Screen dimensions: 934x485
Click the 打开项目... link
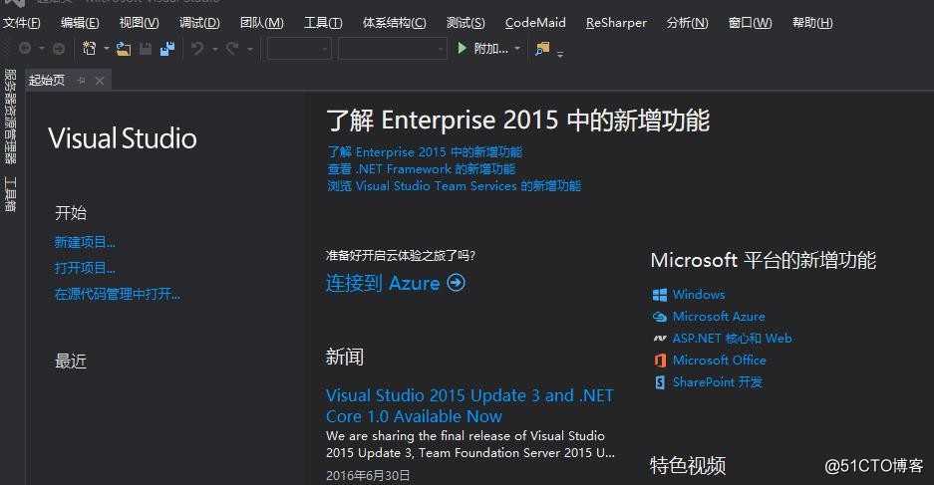pyautogui.click(x=85, y=268)
